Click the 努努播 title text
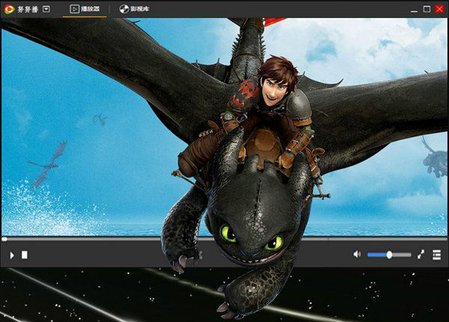The image size is (449, 322). click(27, 9)
